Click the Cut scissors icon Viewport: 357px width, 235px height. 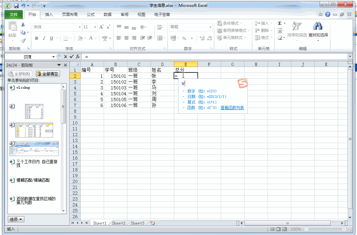tap(23, 24)
